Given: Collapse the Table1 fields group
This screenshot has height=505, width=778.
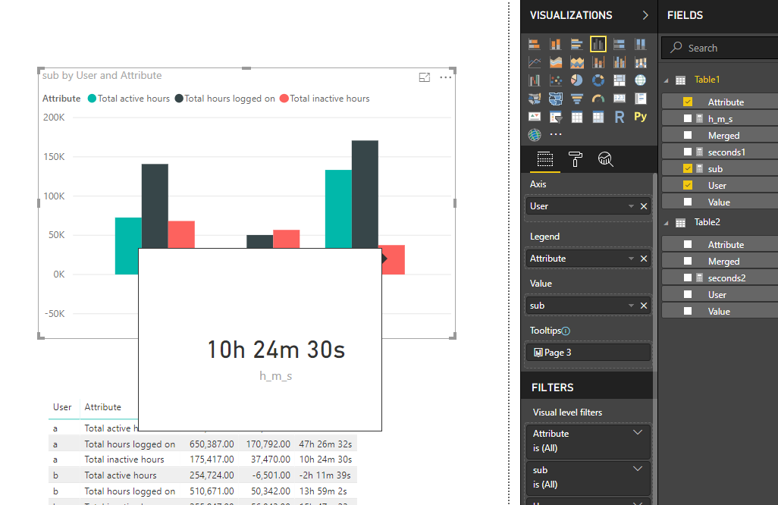Looking at the screenshot, I should click(667, 80).
